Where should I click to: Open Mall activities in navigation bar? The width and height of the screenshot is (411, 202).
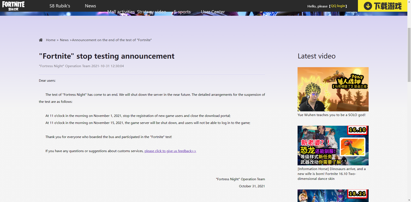click(121, 12)
